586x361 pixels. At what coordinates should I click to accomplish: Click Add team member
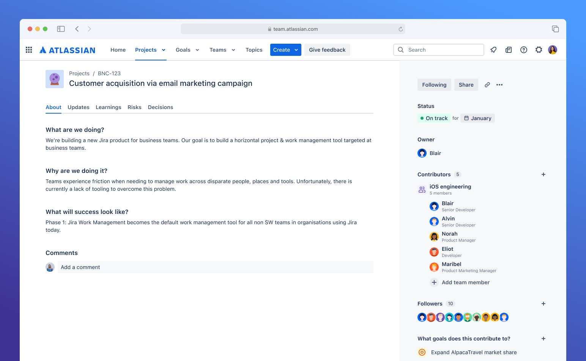pyautogui.click(x=460, y=282)
